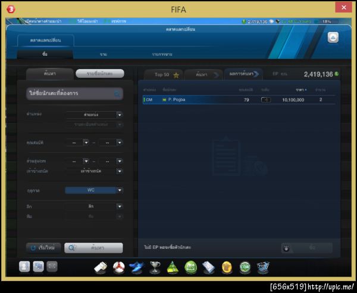Click the star icon on Top 50 tab

click(176, 75)
